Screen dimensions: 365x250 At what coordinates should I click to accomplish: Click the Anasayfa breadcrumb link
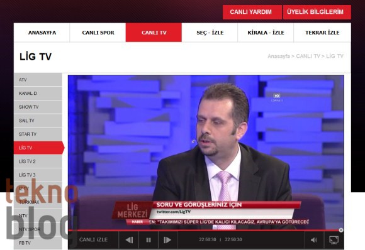pyautogui.click(x=279, y=56)
